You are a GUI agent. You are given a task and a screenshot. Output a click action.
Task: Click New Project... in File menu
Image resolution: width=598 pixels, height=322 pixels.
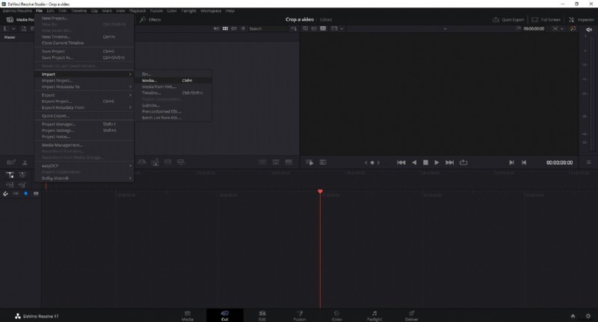[x=84, y=18]
